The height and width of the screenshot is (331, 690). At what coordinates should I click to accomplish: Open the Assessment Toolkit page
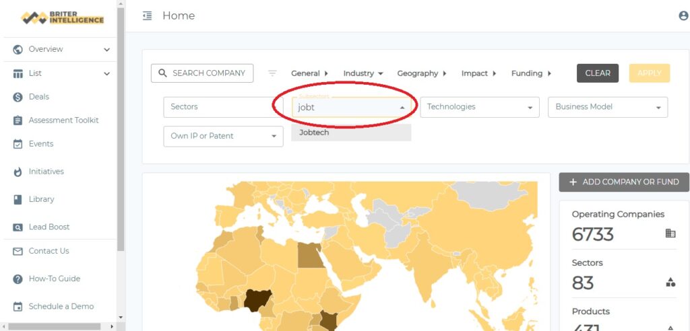coord(63,120)
